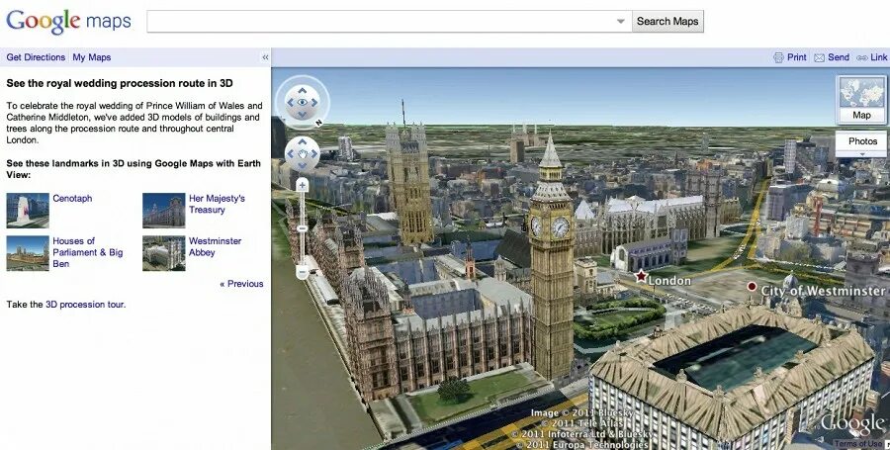Collapse the left panel with double-chevron
Screen dimensions: 890x450
coord(264,57)
